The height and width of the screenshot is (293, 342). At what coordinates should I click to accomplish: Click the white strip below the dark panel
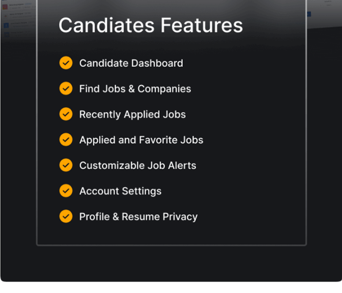point(171,288)
